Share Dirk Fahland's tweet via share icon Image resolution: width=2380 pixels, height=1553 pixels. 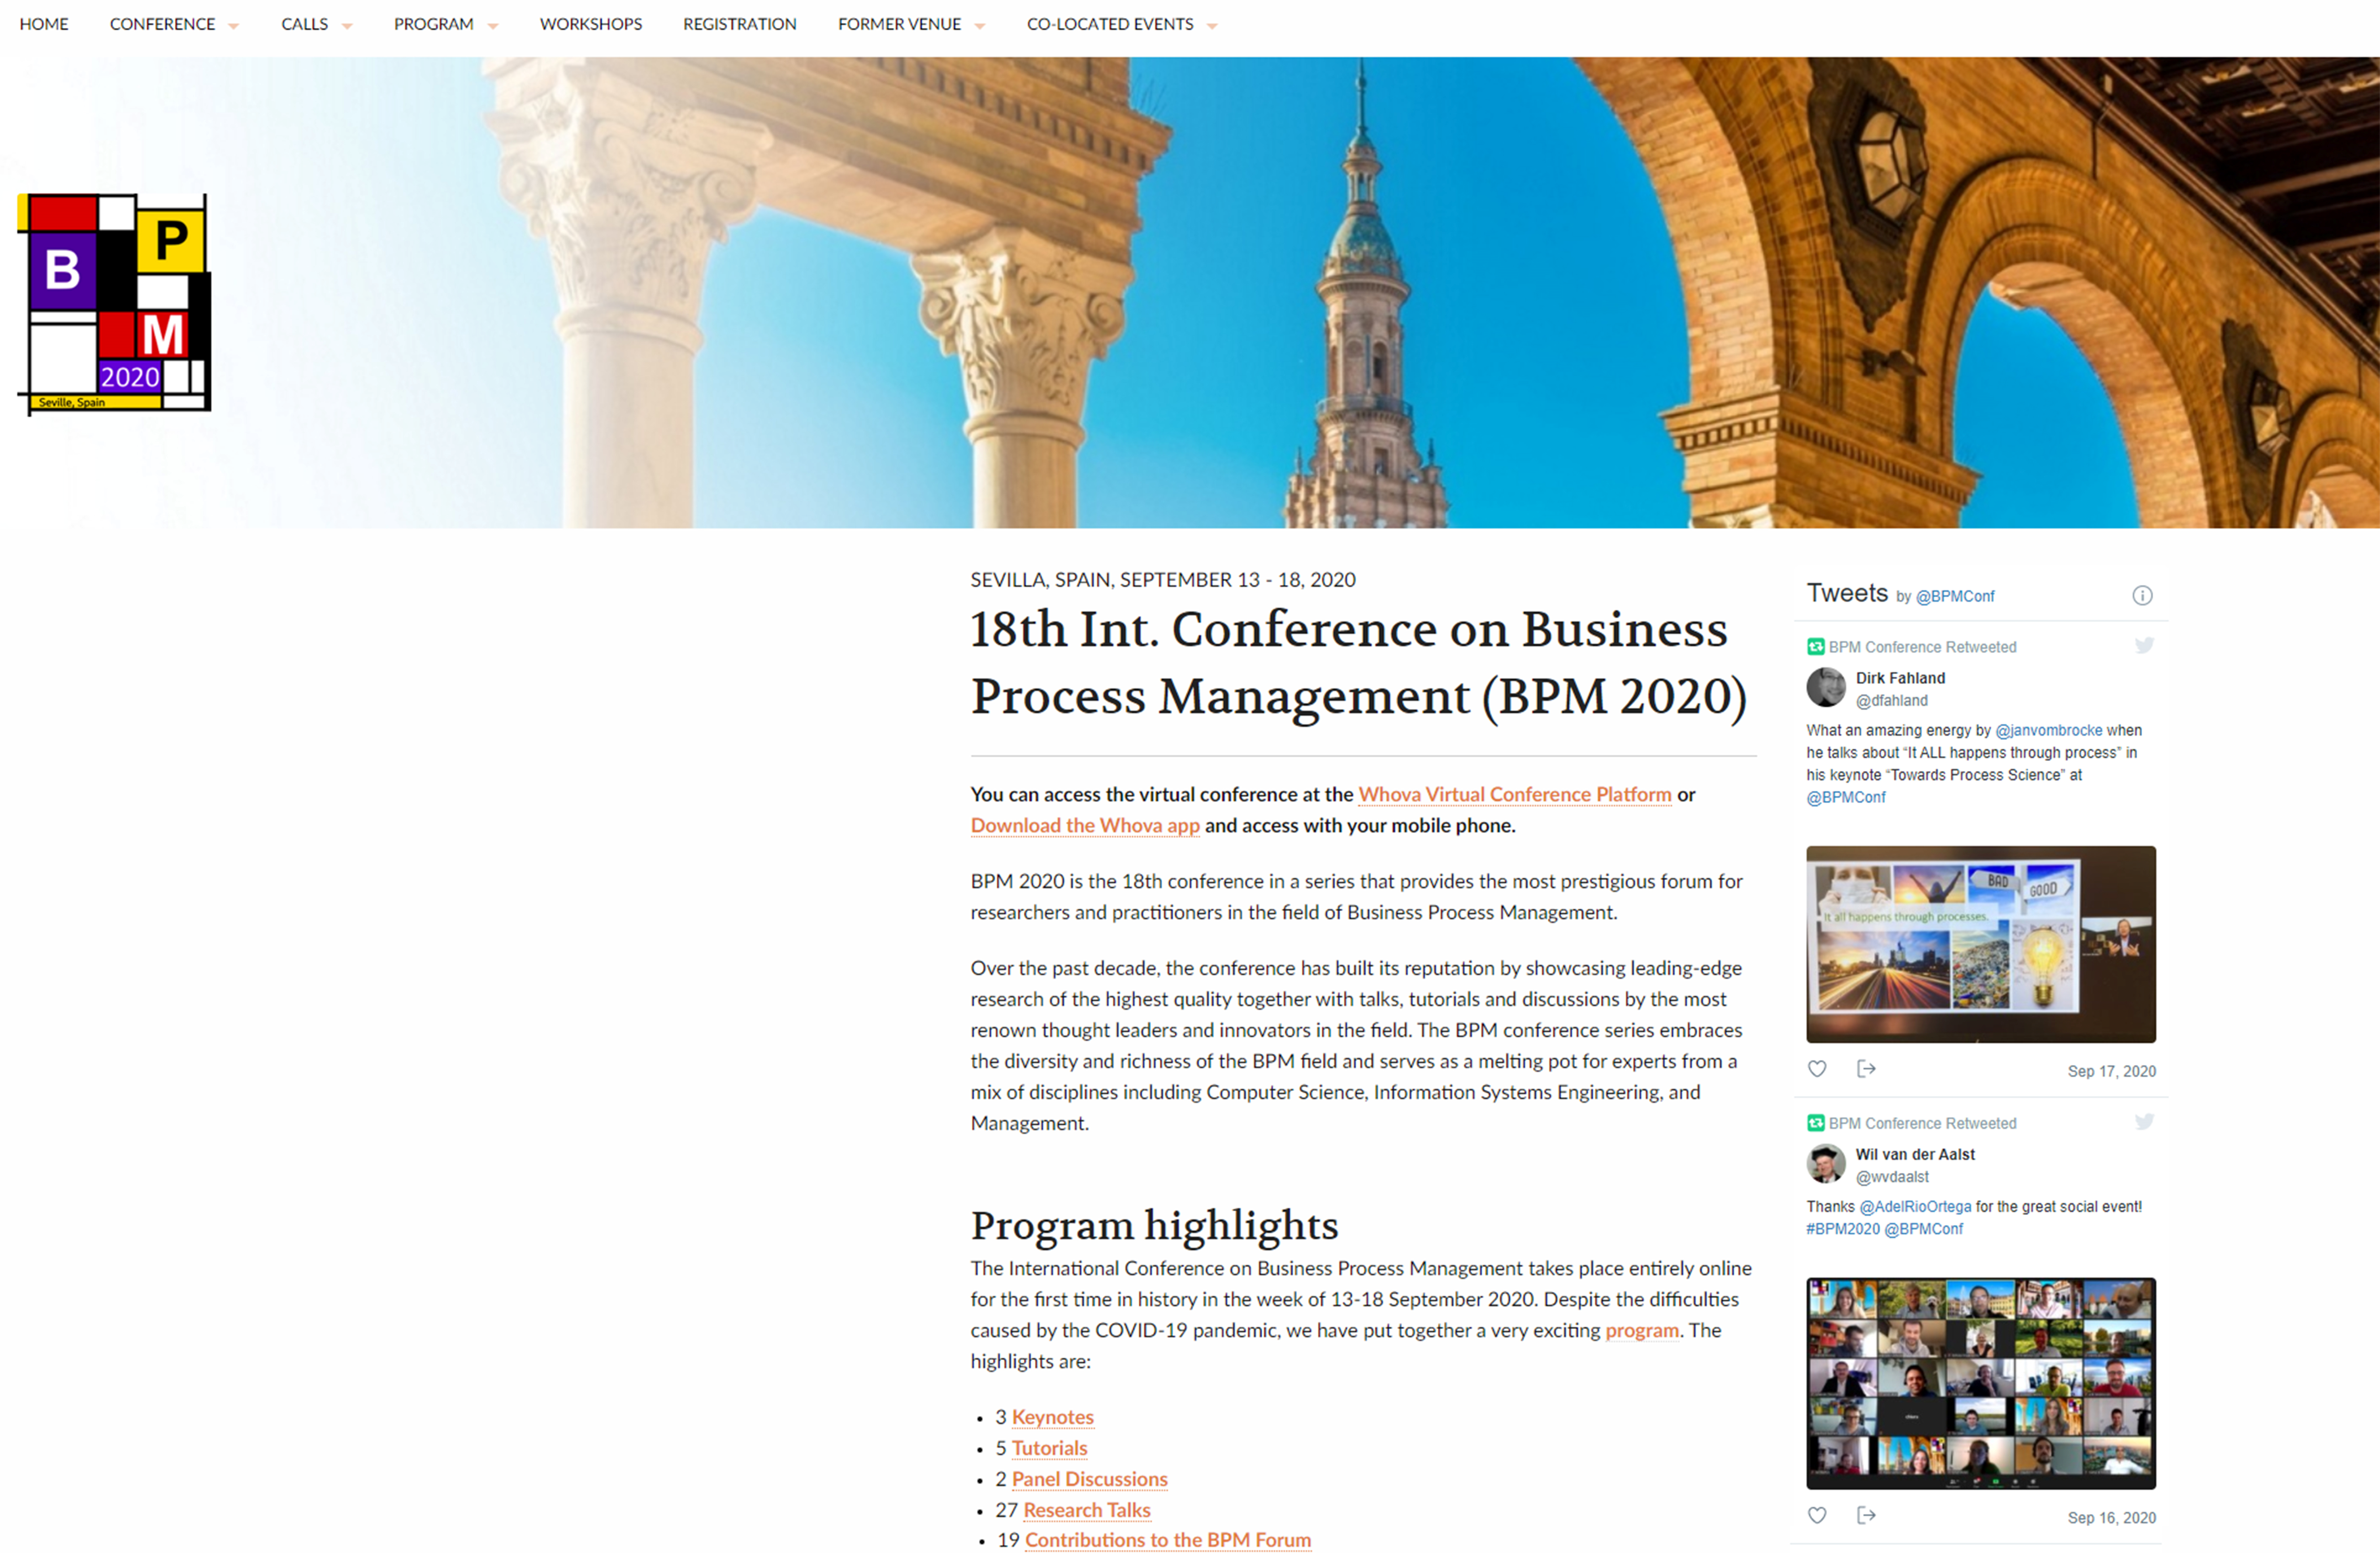[1866, 1069]
